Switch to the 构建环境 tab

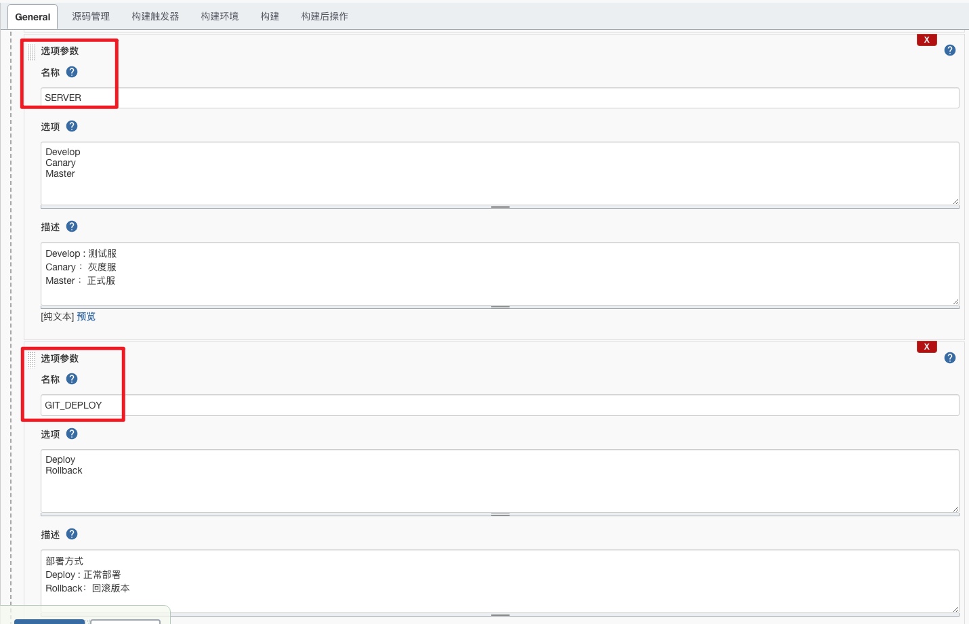(220, 16)
